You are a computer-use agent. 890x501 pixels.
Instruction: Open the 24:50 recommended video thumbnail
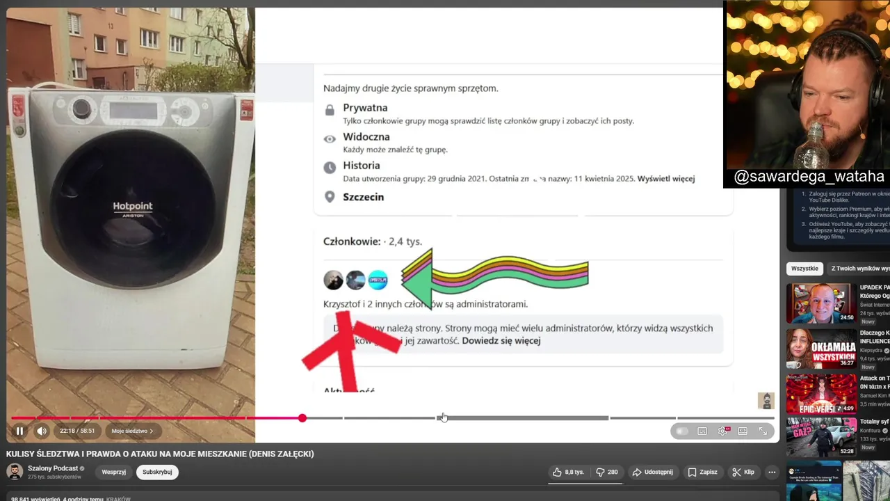821,303
